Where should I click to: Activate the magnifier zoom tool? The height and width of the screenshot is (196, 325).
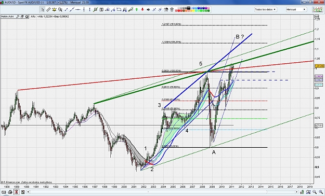[x=60, y=9]
